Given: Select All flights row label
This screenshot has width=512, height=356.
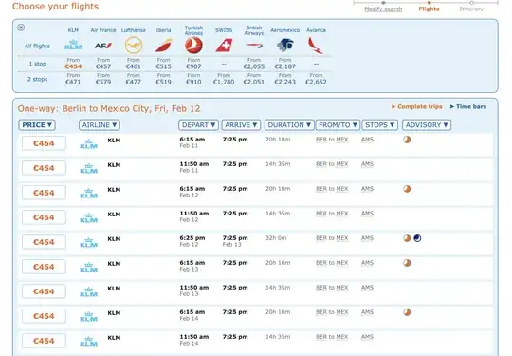Looking at the screenshot, I should [x=37, y=47].
